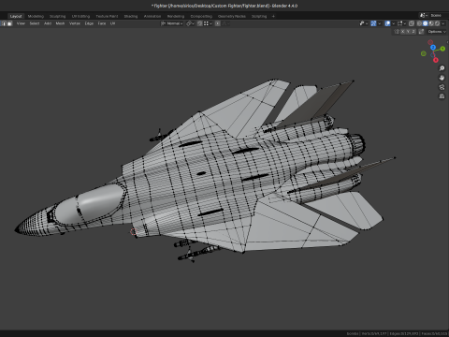This screenshot has height=337, width=449.
Task: Open the overlays dropdown arrow
Action: click(393, 23)
